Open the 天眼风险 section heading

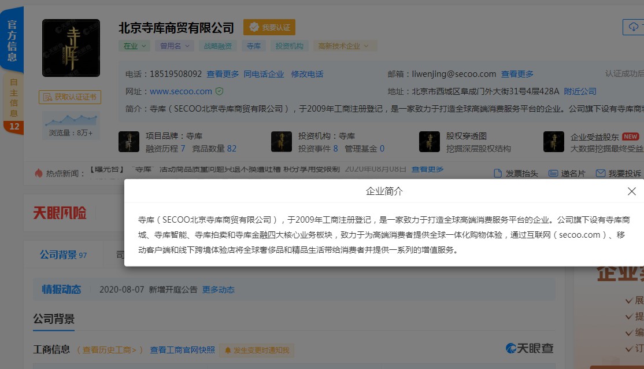60,213
